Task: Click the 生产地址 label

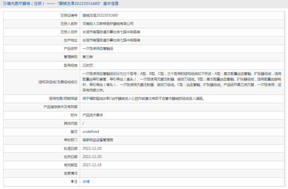Action: coord(70,40)
